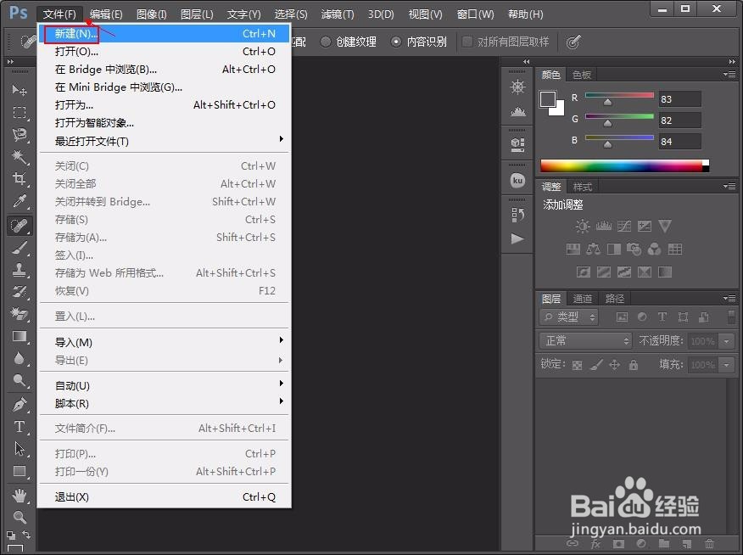This screenshot has width=743, height=555.
Task: Toggle lock image pixels brush icon
Action: [x=596, y=364]
